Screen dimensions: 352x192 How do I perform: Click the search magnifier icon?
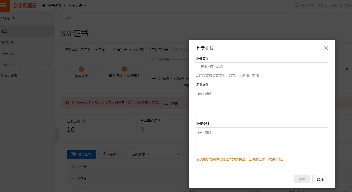[297, 5]
